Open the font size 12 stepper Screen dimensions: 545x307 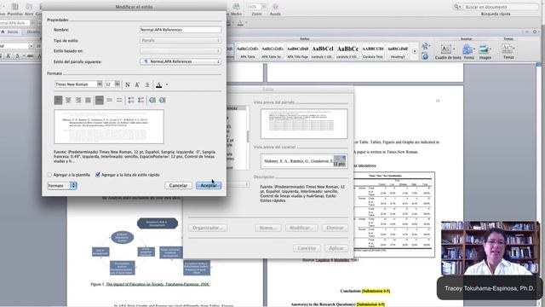[118, 84]
